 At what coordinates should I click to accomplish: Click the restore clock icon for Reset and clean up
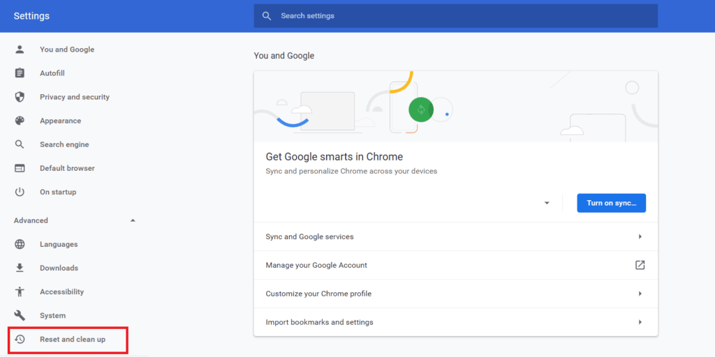(20, 340)
